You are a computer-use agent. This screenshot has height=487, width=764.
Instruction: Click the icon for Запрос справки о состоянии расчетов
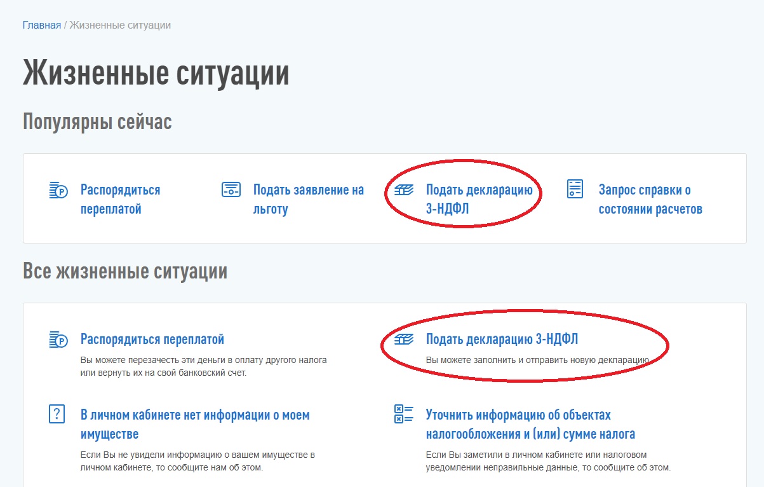tap(575, 189)
